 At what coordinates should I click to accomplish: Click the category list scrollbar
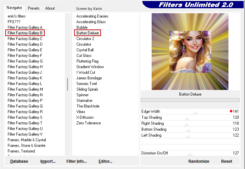(68, 84)
